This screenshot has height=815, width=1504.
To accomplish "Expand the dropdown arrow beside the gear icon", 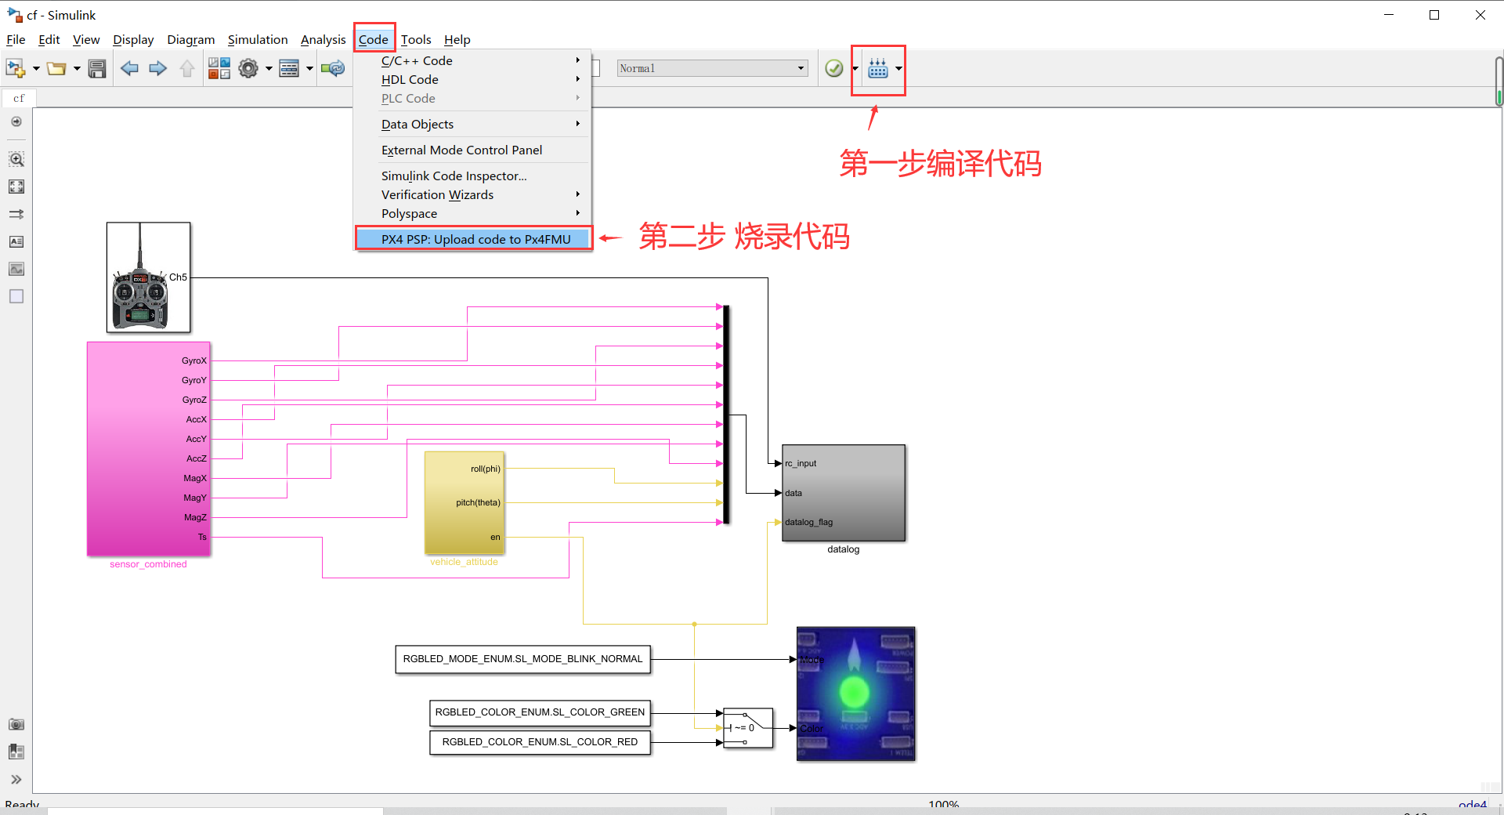I will pyautogui.click(x=267, y=68).
